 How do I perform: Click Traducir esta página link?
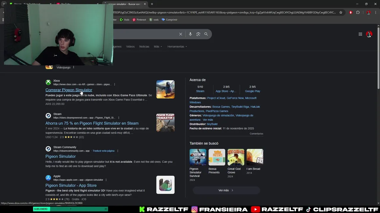(x=103, y=151)
